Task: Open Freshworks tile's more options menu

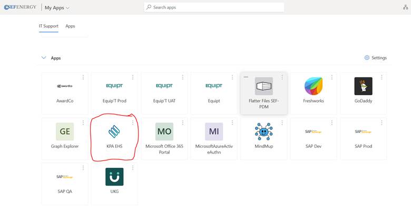Action: coord(331,77)
